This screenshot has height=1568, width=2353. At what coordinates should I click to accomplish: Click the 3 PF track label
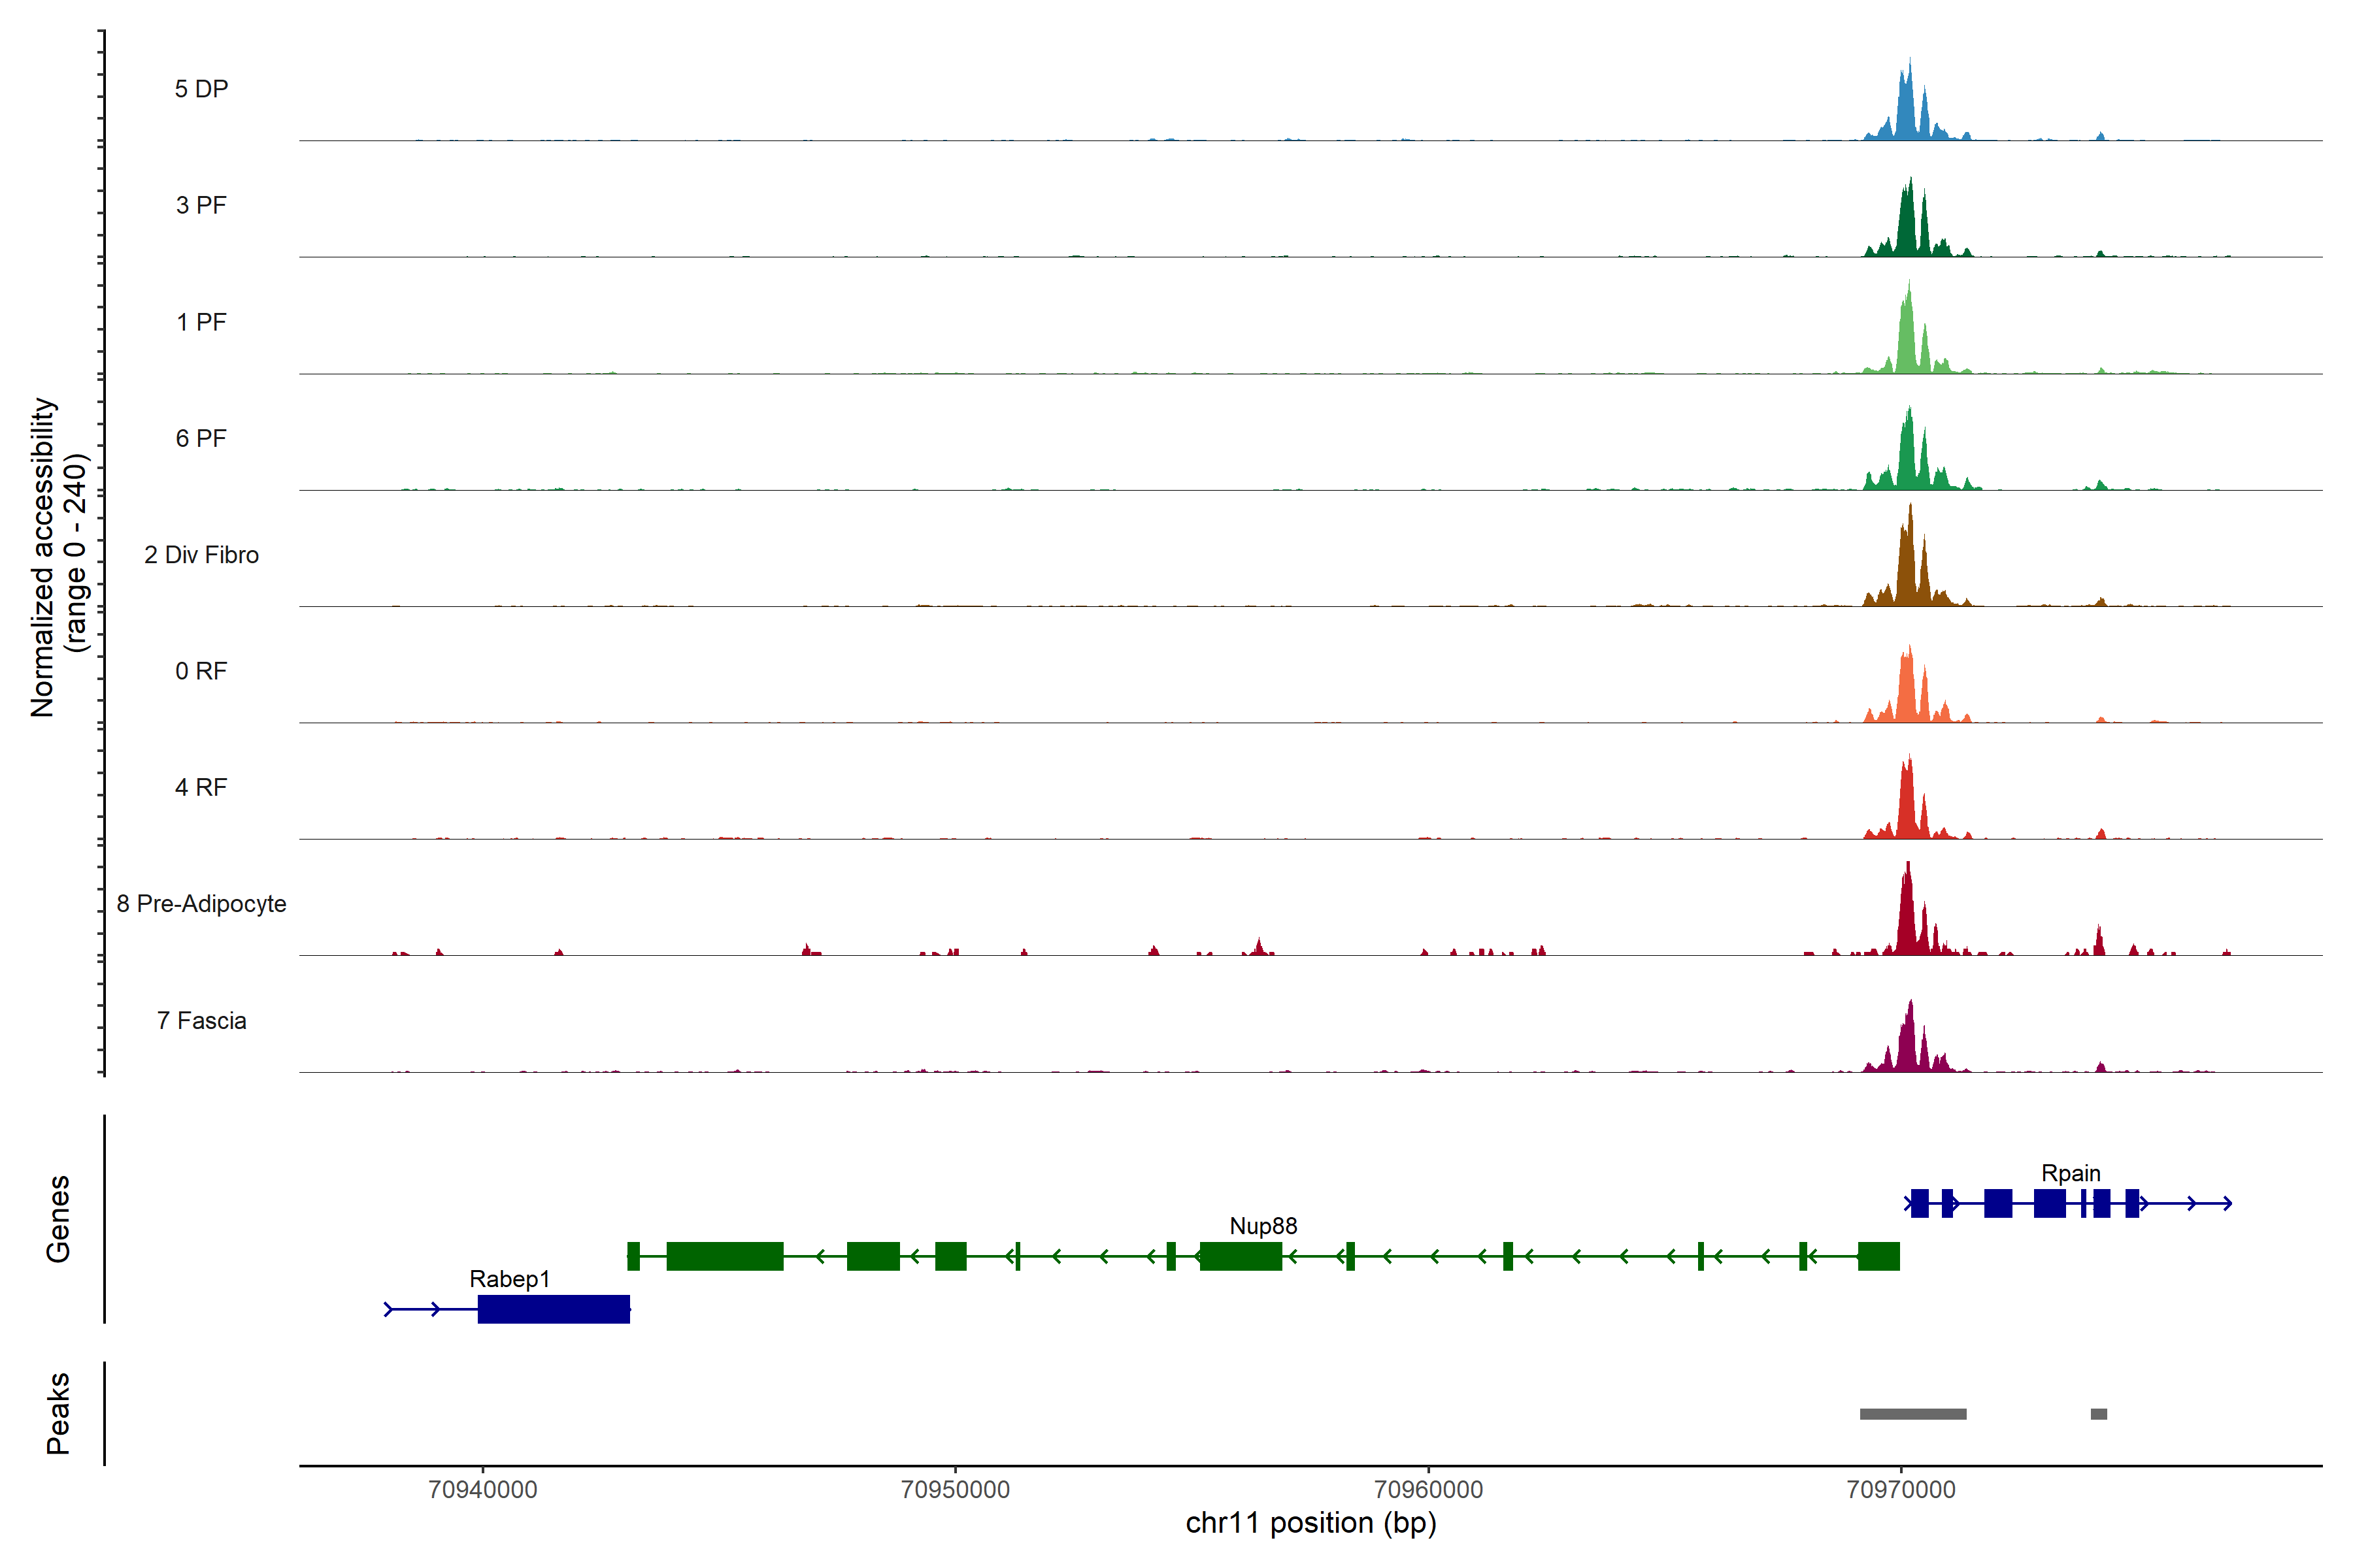[201, 205]
